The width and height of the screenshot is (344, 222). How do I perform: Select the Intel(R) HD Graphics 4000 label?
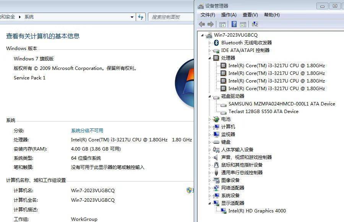pos(257,211)
